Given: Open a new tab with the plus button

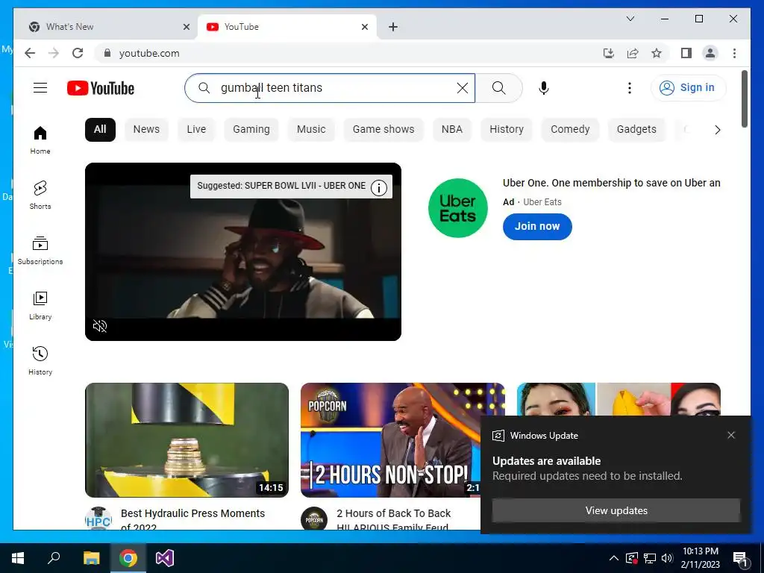Looking at the screenshot, I should pos(393,27).
